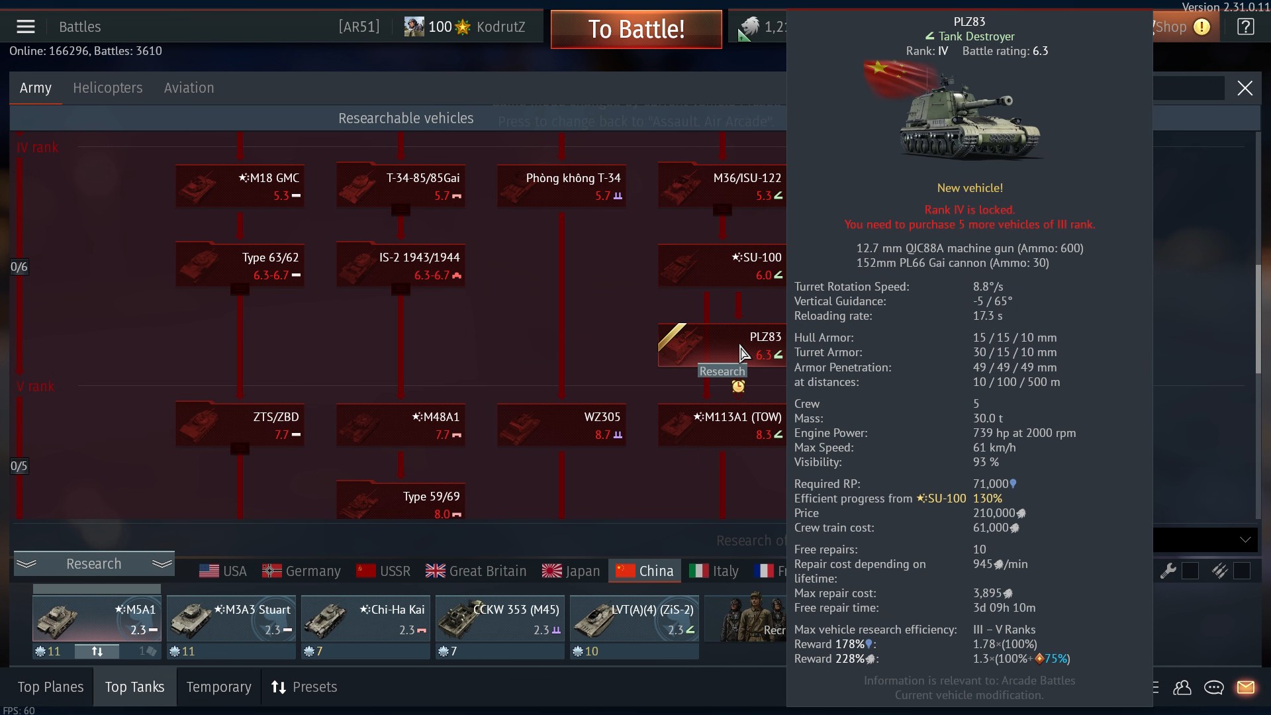Image resolution: width=1271 pixels, height=715 pixels.
Task: Select the CCKW 353 (M45) crew slot
Action: click(500, 618)
